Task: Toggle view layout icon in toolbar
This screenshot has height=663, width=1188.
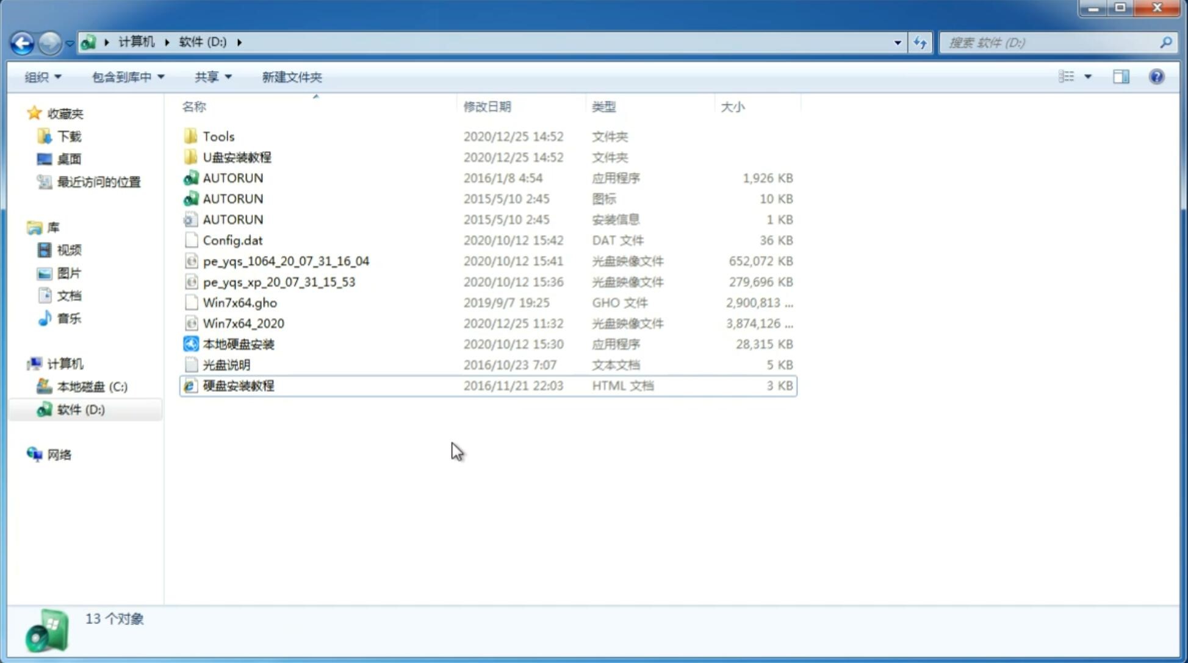Action: [1122, 77]
